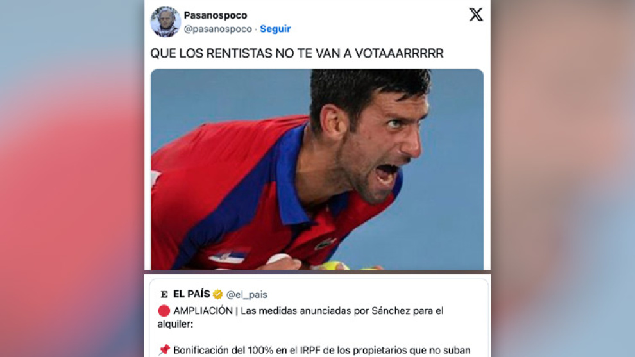This screenshot has width=635, height=357.
Task: Open the @el_pais handle in the quoted tweet
Action: [x=247, y=295]
